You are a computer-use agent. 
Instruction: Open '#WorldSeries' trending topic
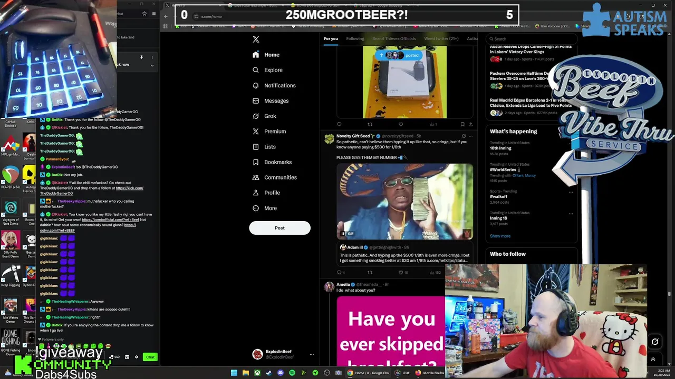505,169
